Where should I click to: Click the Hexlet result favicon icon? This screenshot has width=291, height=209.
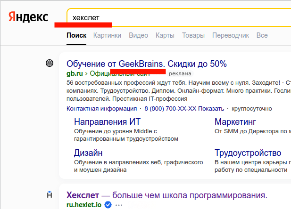(x=50, y=195)
